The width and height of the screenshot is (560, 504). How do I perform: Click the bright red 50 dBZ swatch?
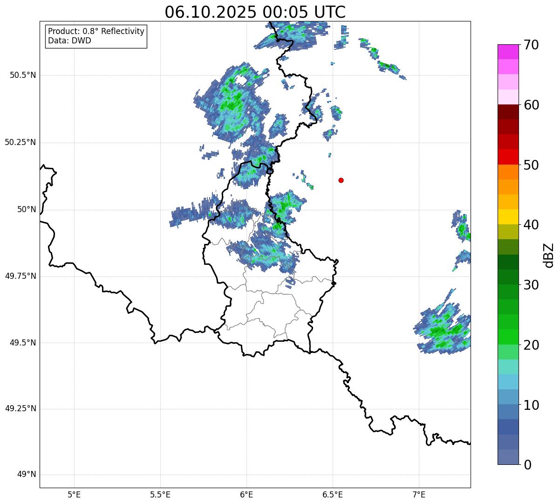point(508,157)
